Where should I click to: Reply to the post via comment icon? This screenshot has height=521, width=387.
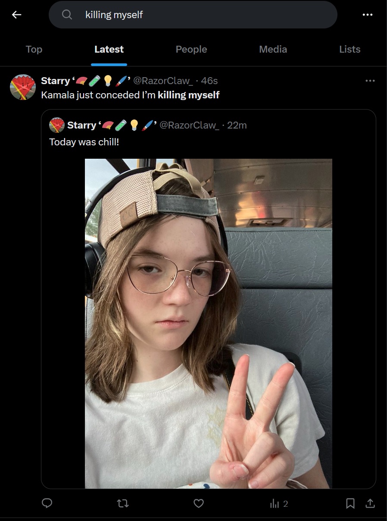[47, 503]
